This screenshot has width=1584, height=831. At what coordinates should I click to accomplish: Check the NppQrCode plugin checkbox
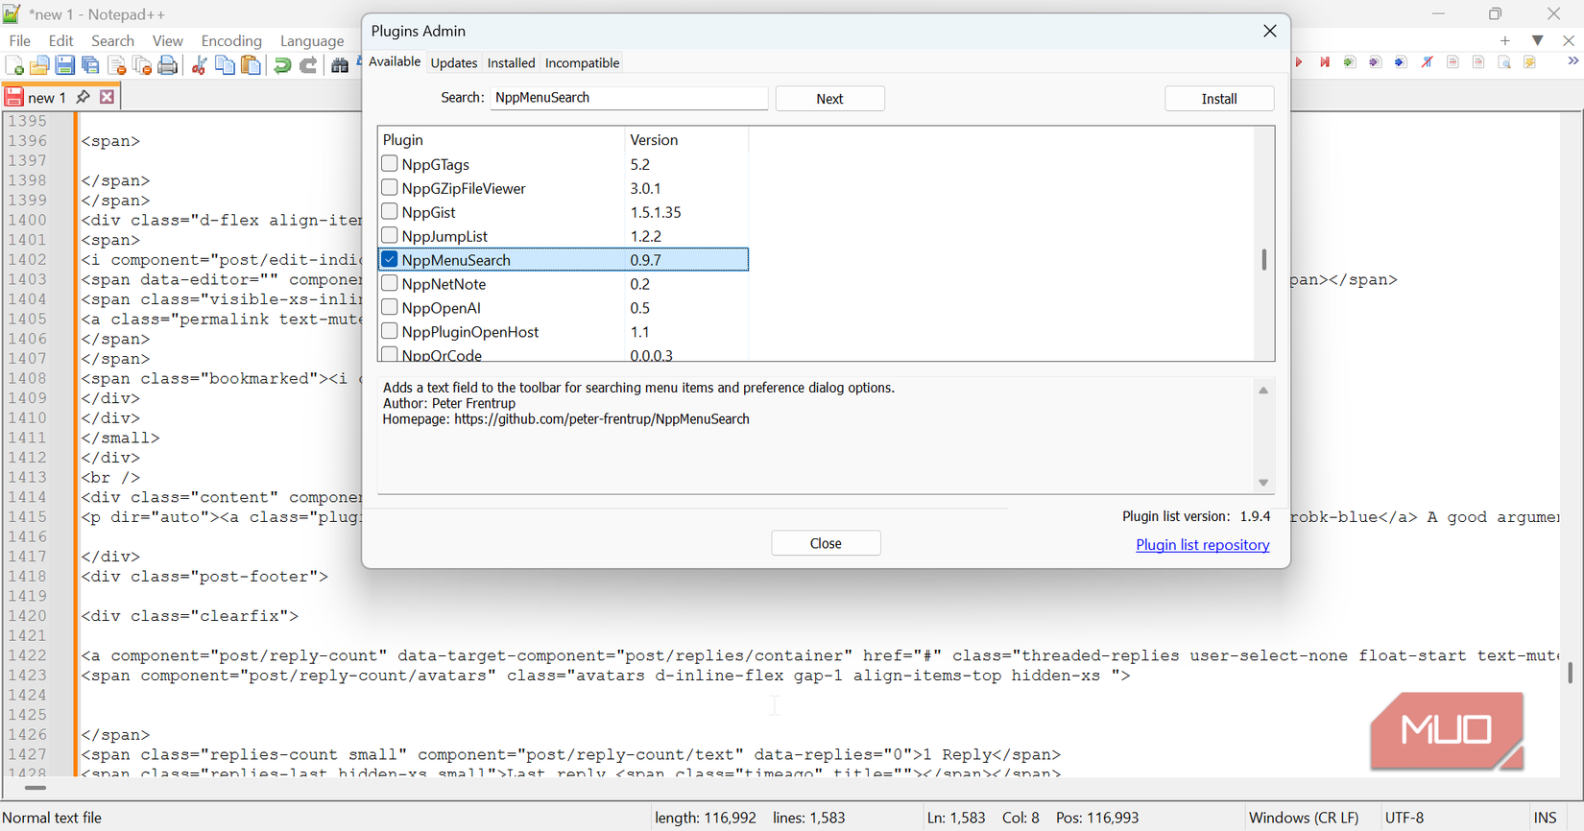coord(390,354)
